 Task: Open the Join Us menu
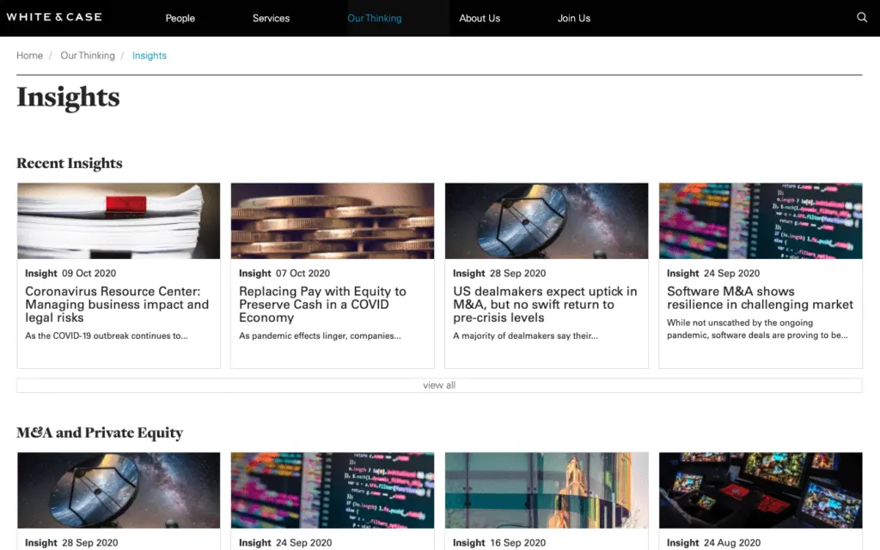tap(573, 18)
